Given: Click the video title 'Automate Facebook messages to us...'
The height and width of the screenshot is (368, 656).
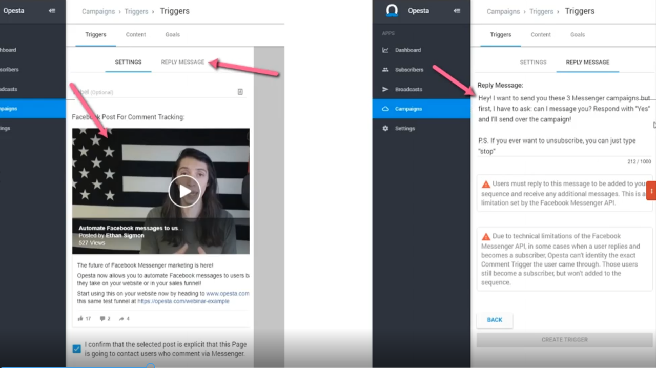Looking at the screenshot, I should point(131,228).
